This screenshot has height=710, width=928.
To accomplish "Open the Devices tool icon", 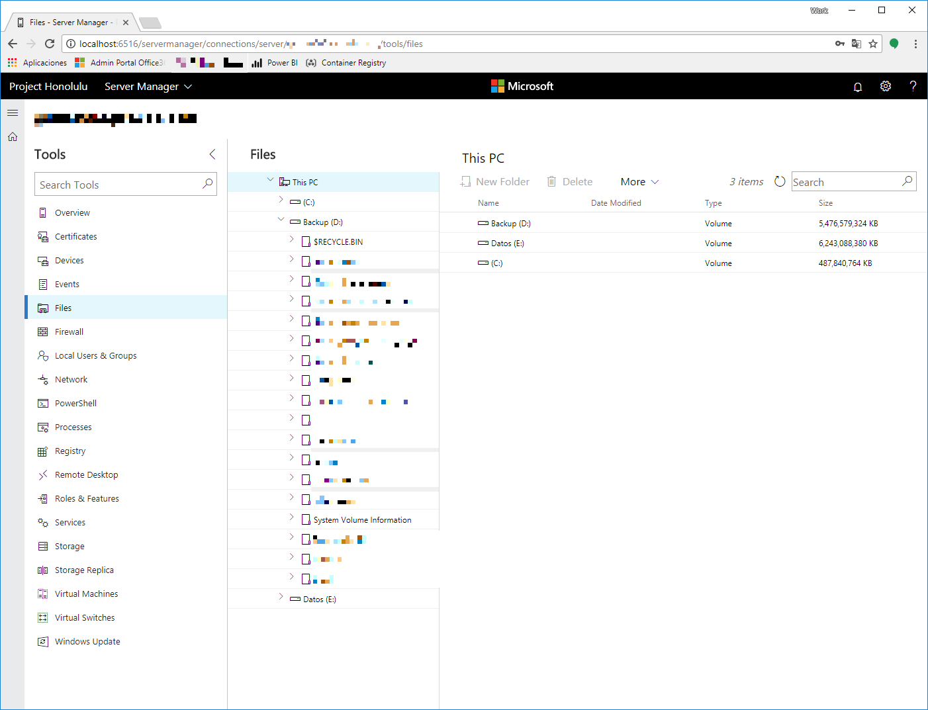I will 43,261.
